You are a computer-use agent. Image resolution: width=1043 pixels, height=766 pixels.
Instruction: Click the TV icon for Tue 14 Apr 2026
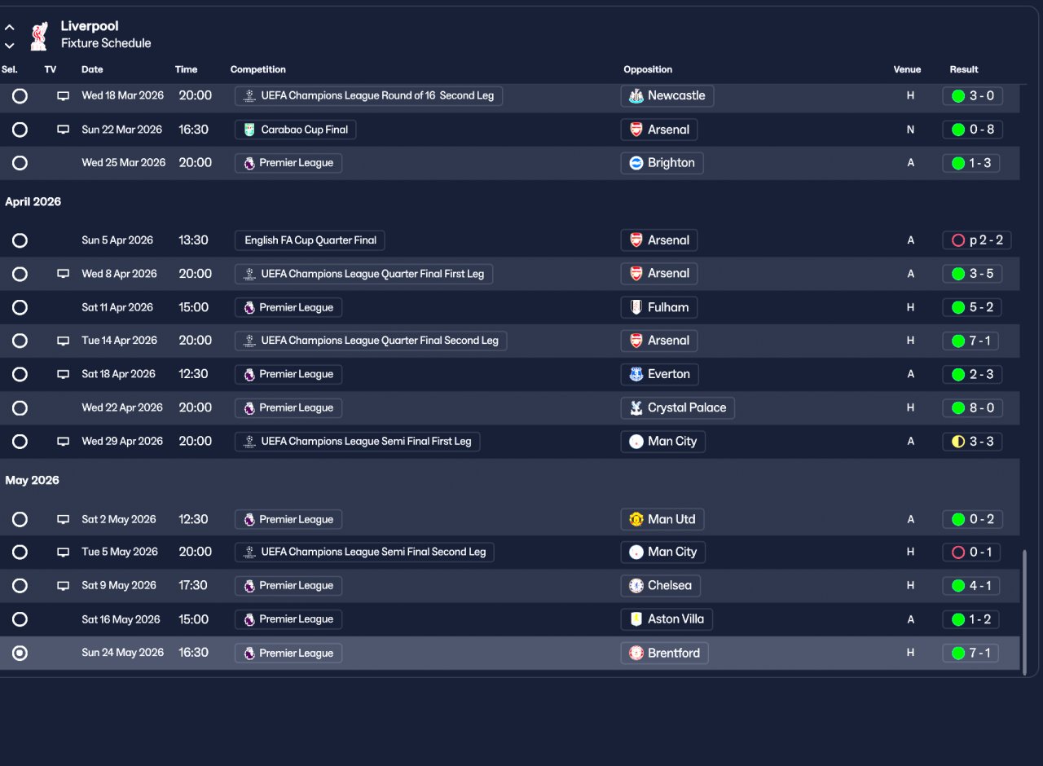(x=63, y=341)
